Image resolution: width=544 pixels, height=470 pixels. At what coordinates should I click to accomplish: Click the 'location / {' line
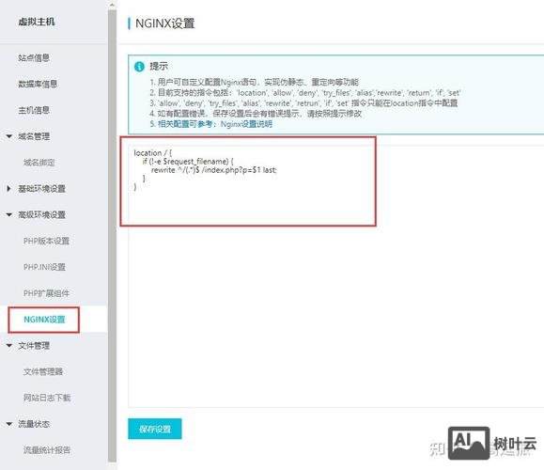coord(153,153)
